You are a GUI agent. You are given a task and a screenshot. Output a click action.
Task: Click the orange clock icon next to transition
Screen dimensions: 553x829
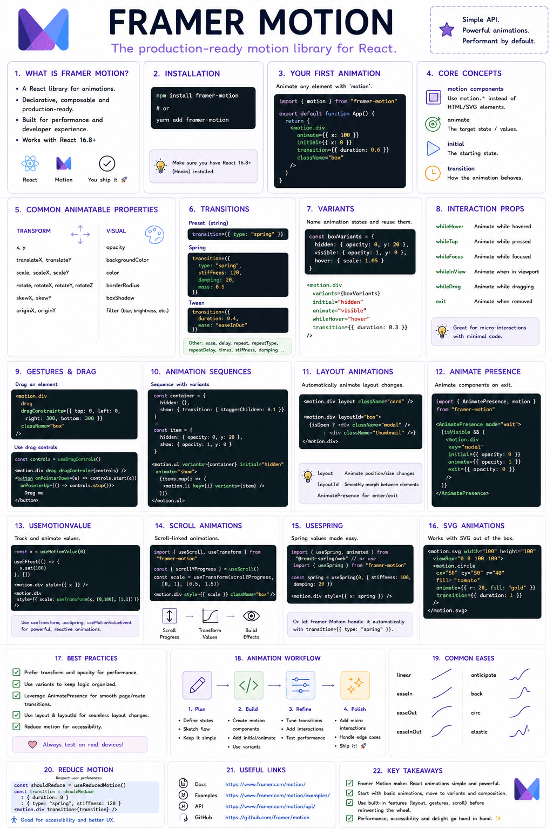click(433, 173)
